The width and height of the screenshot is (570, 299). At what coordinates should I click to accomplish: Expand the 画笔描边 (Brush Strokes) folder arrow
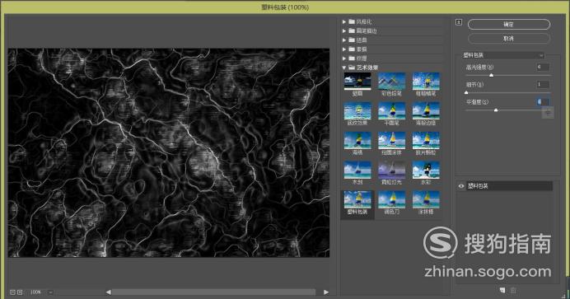click(x=343, y=30)
